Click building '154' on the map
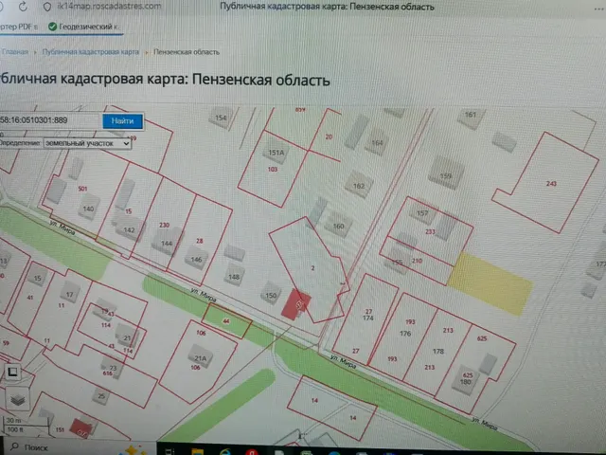The image size is (606, 455). (x=221, y=118)
